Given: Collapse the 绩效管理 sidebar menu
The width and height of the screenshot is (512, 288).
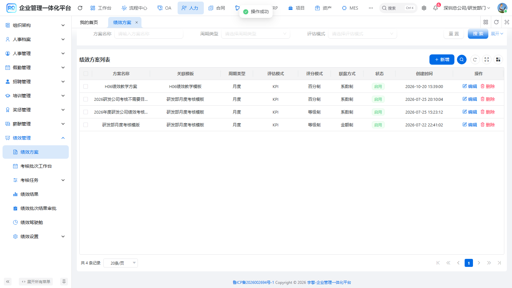Looking at the screenshot, I should (x=36, y=138).
